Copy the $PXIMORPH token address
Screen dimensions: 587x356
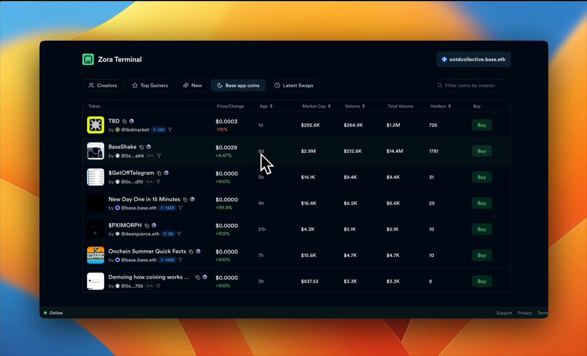147,225
